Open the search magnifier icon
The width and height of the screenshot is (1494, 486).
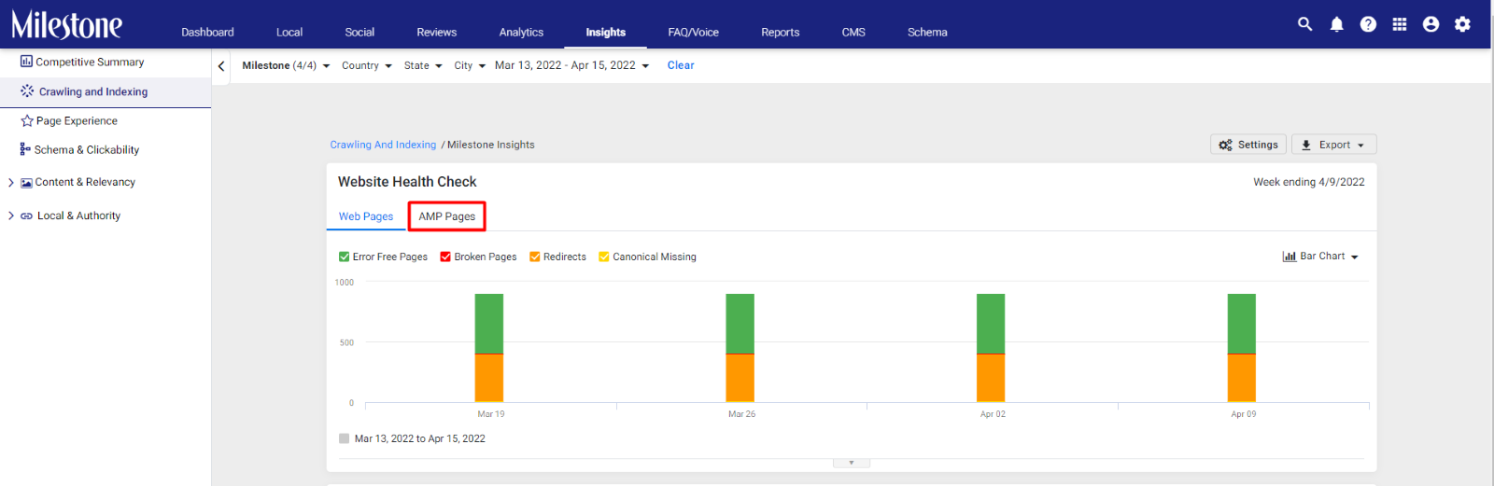[1304, 24]
